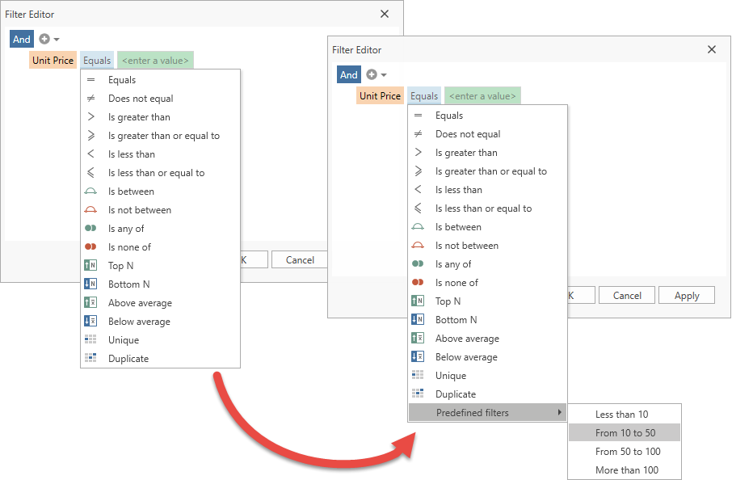Close the right Filter Editor window
The image size is (732, 480).
[712, 49]
